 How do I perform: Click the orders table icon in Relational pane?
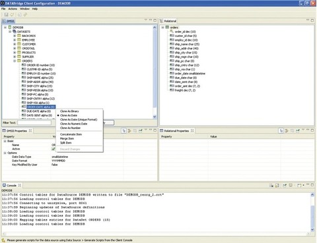point(167,27)
